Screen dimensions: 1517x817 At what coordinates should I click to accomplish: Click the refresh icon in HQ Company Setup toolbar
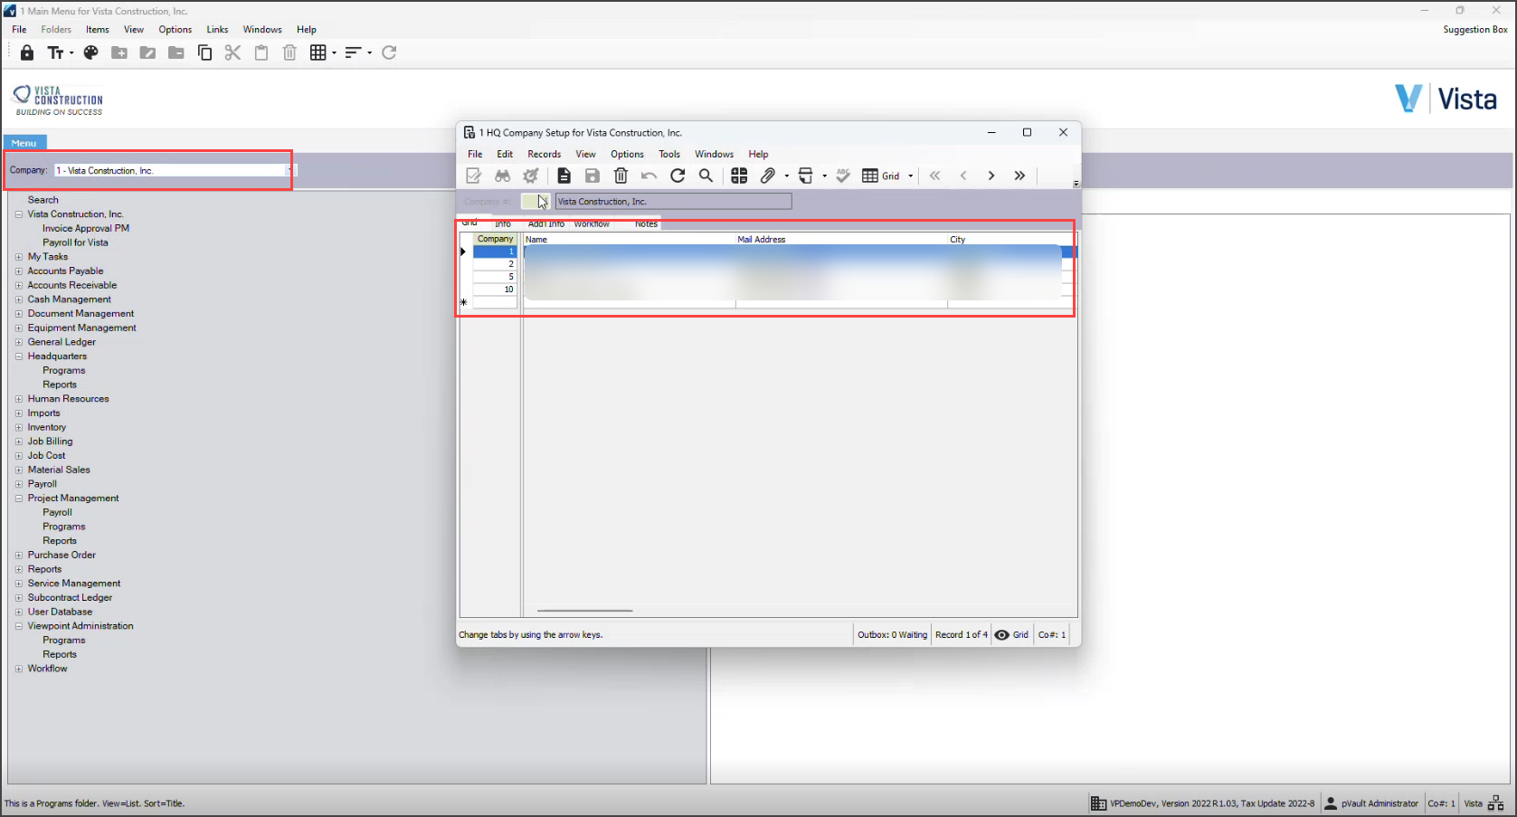678,176
